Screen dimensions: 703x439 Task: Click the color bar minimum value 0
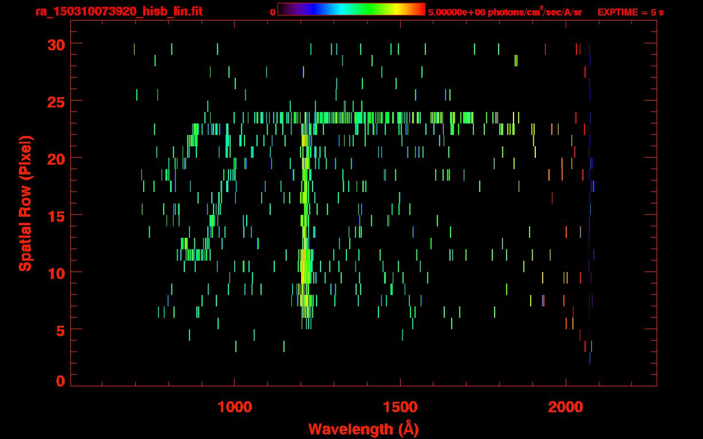click(x=273, y=12)
